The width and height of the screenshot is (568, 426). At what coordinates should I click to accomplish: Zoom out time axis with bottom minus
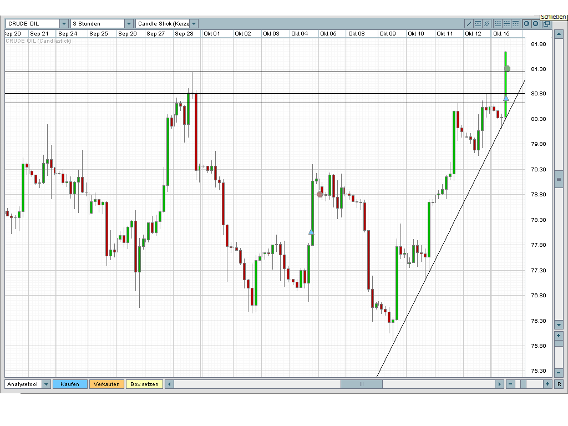point(510,384)
